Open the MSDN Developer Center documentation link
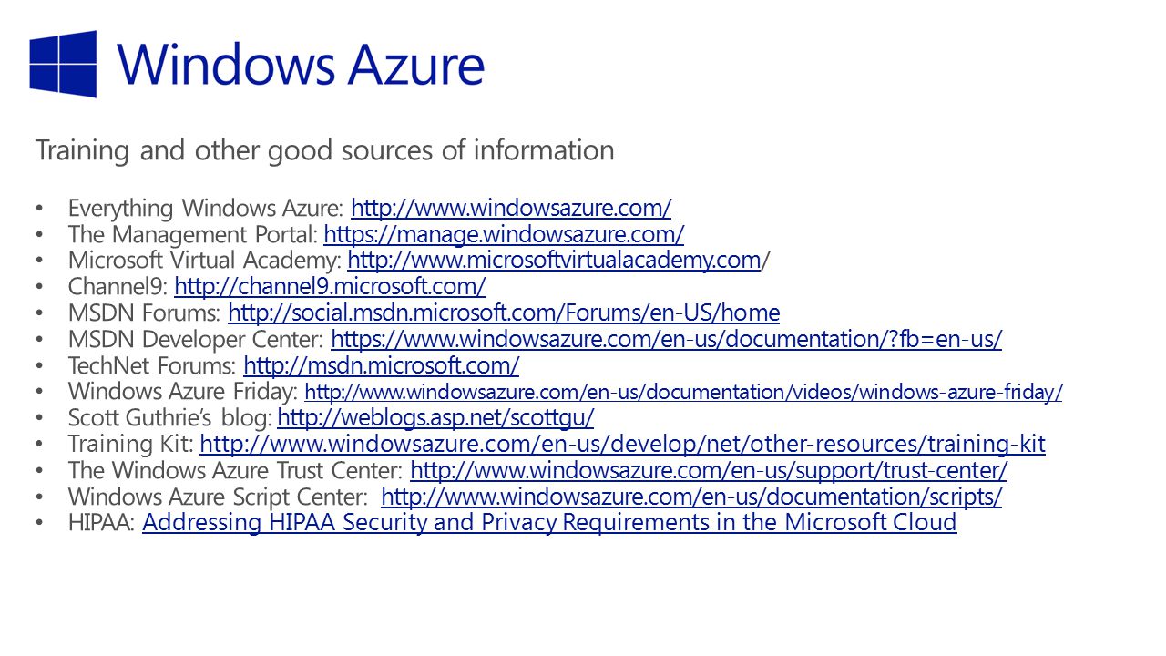This screenshot has width=1166, height=656. (667, 340)
